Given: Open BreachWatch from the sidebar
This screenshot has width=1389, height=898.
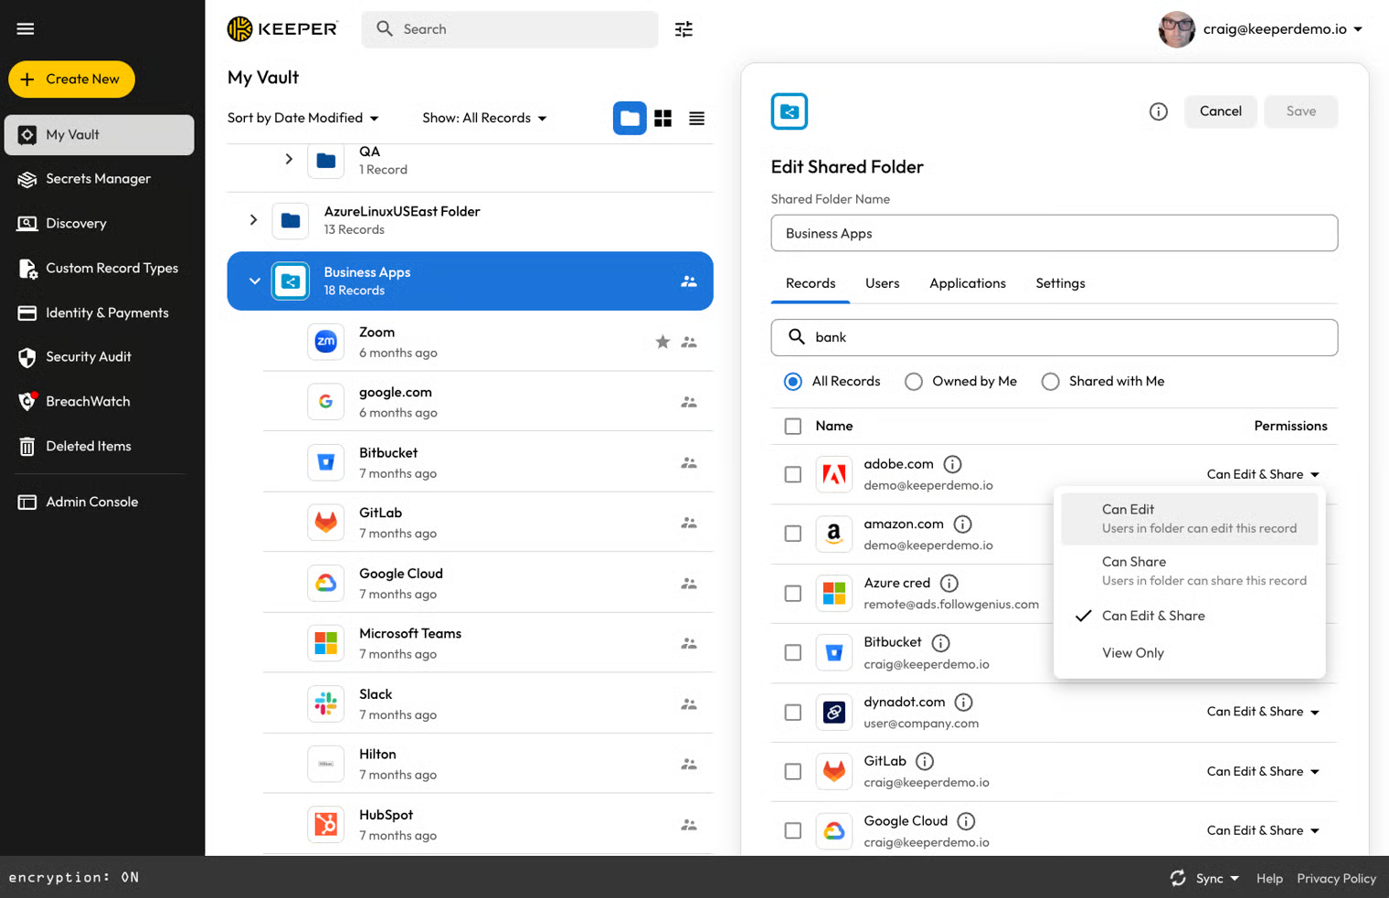Looking at the screenshot, I should click(88, 401).
